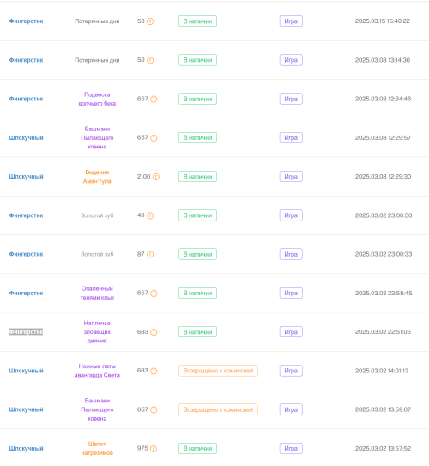This screenshot has height=466, width=429.
Task: Select the timestamp 2025.03.08 12:29:57
Action: coord(383,137)
